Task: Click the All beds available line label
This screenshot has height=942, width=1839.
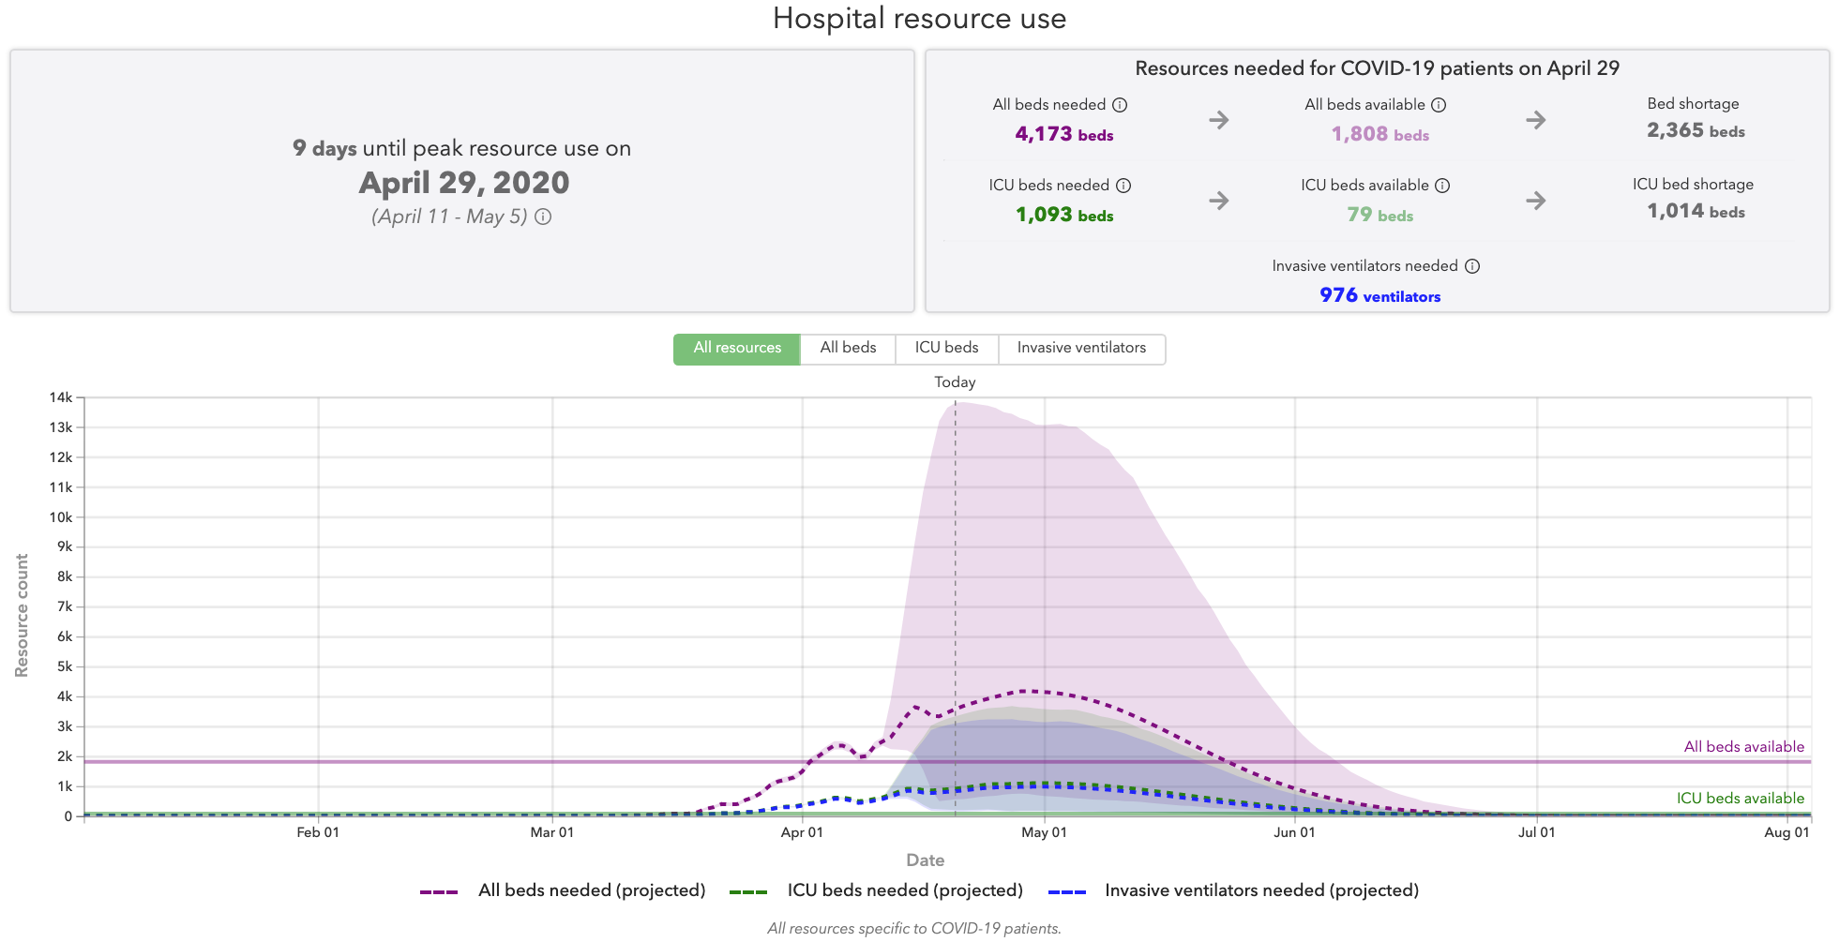Action: (x=1743, y=747)
